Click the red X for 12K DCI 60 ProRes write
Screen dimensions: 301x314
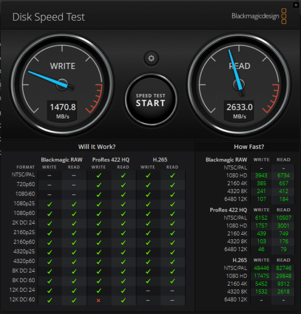click(x=98, y=300)
